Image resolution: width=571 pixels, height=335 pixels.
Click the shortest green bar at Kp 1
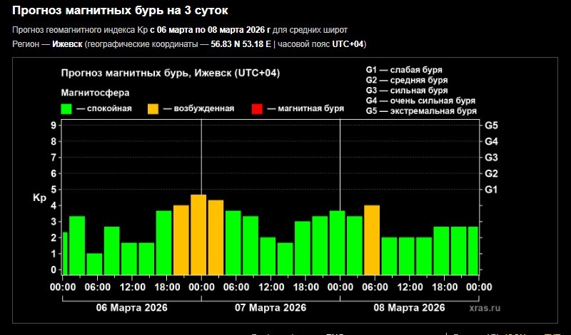94,264
